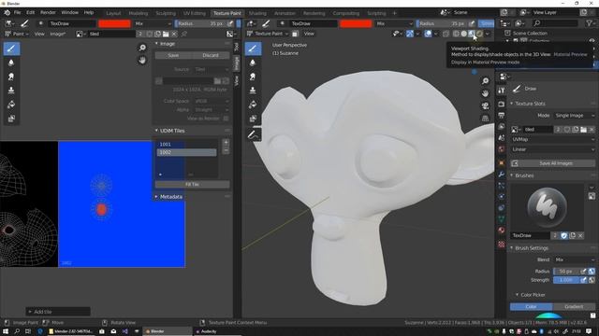Viewport: 599px width, 336px height.
Task: Select the Draw tool in 3D viewport
Action: pos(253,49)
